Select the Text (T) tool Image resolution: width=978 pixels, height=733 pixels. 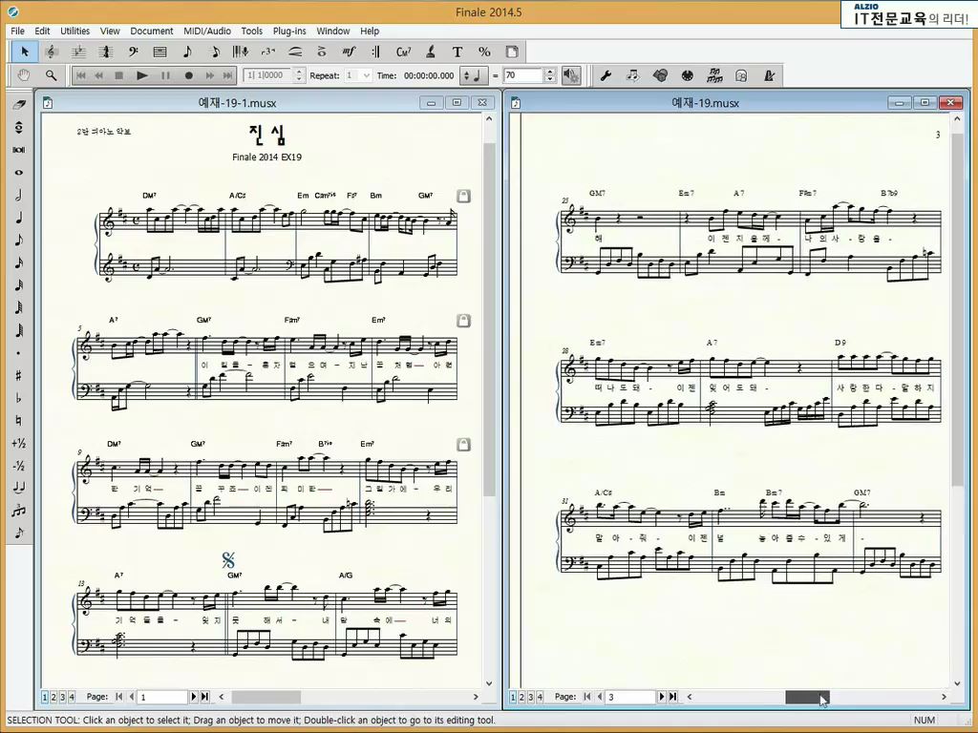(457, 52)
